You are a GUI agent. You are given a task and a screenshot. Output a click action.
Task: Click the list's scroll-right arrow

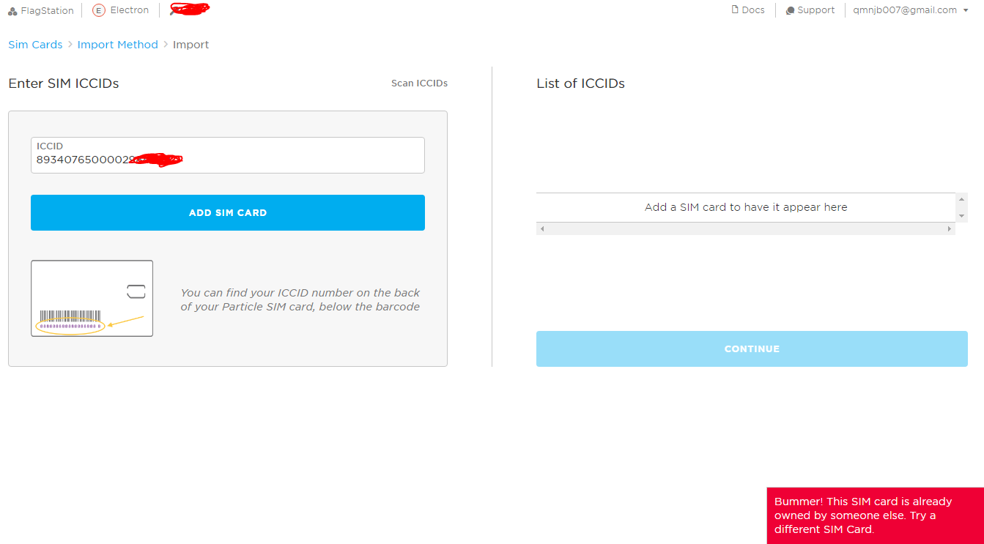pos(950,229)
